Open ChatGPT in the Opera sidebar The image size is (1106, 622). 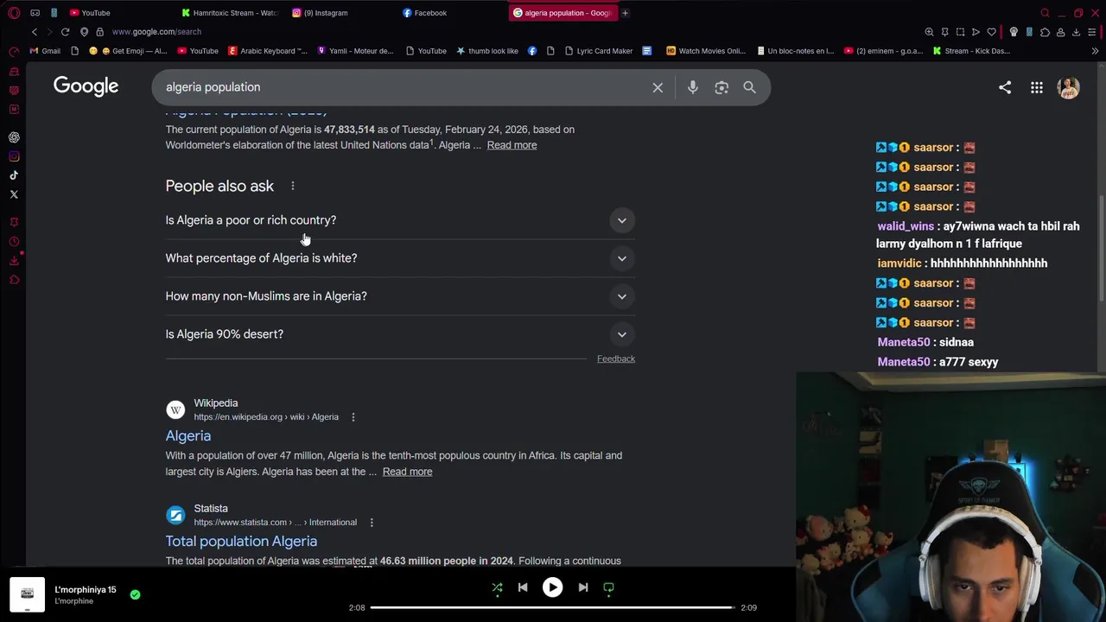click(14, 137)
